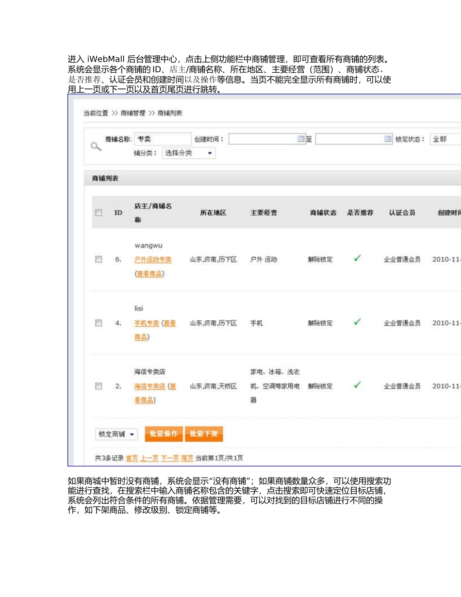Go to 下一页 in pagination

click(x=170, y=458)
